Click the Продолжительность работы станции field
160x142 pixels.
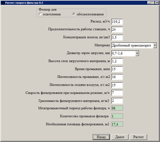(117, 30)
